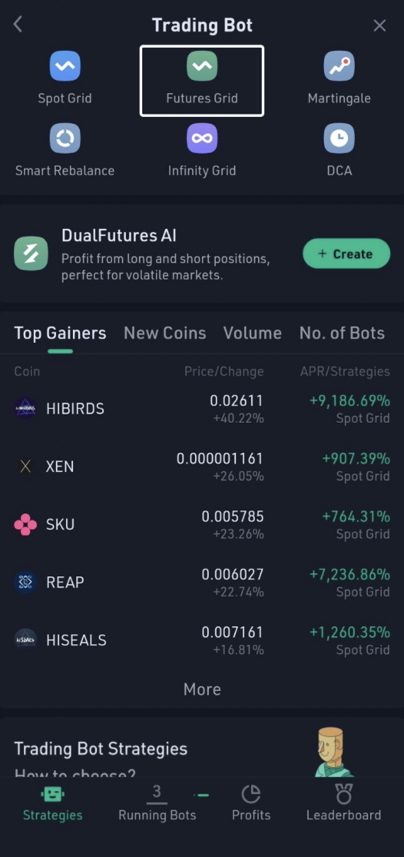Image resolution: width=404 pixels, height=857 pixels.
Task: Select the Futures Grid bot icon
Action: point(202,65)
